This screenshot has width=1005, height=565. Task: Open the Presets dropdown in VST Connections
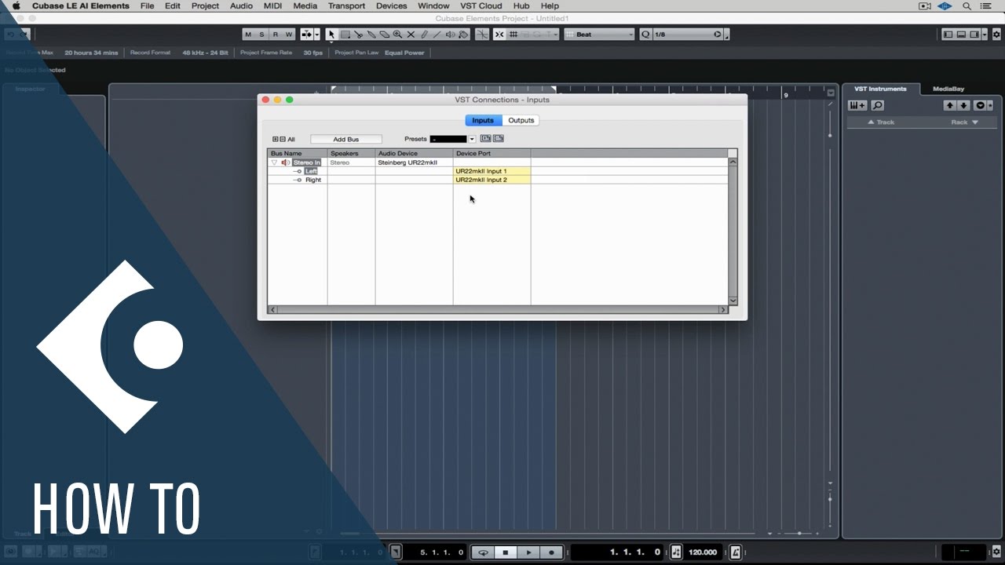coord(472,139)
